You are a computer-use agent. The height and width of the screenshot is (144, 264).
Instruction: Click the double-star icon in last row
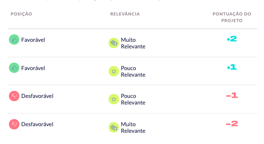pyautogui.click(x=114, y=127)
